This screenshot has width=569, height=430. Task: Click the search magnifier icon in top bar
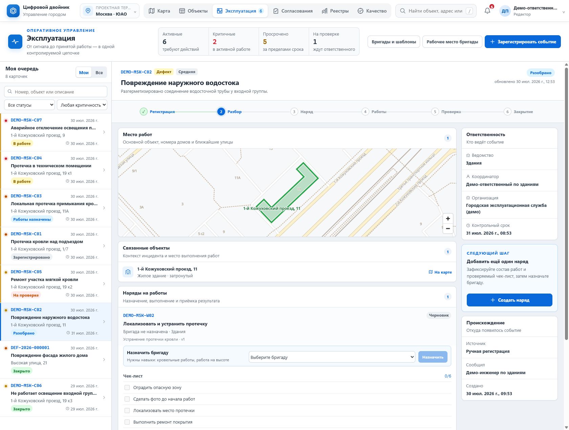pos(402,11)
